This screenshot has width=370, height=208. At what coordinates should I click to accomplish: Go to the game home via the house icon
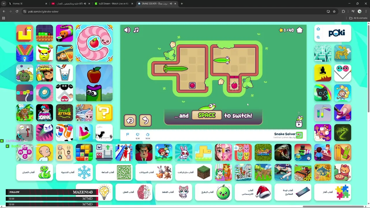point(299,30)
